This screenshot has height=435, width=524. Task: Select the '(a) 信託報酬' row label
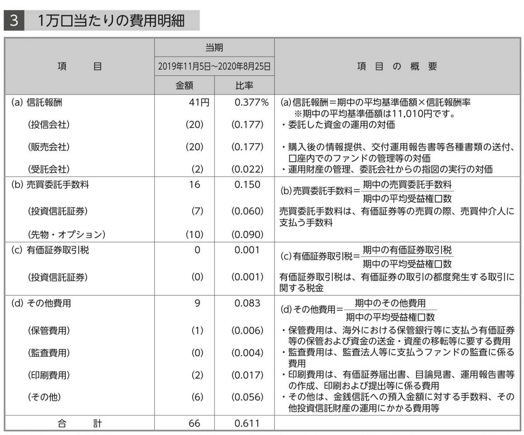point(37,103)
